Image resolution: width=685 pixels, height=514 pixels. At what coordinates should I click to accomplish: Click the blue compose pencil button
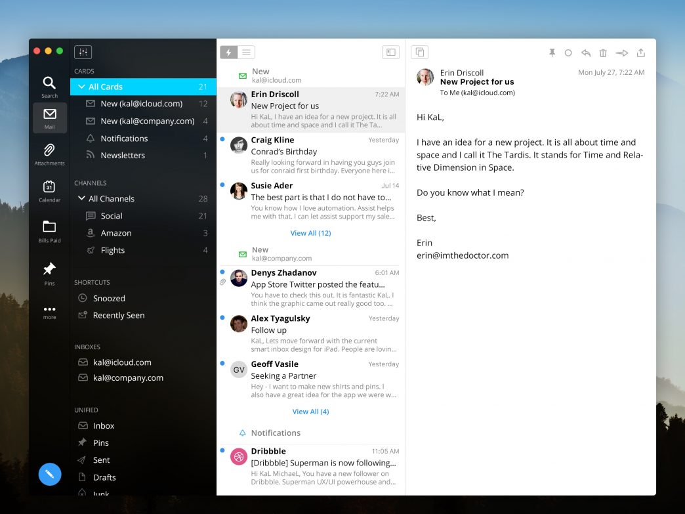pyautogui.click(x=50, y=474)
